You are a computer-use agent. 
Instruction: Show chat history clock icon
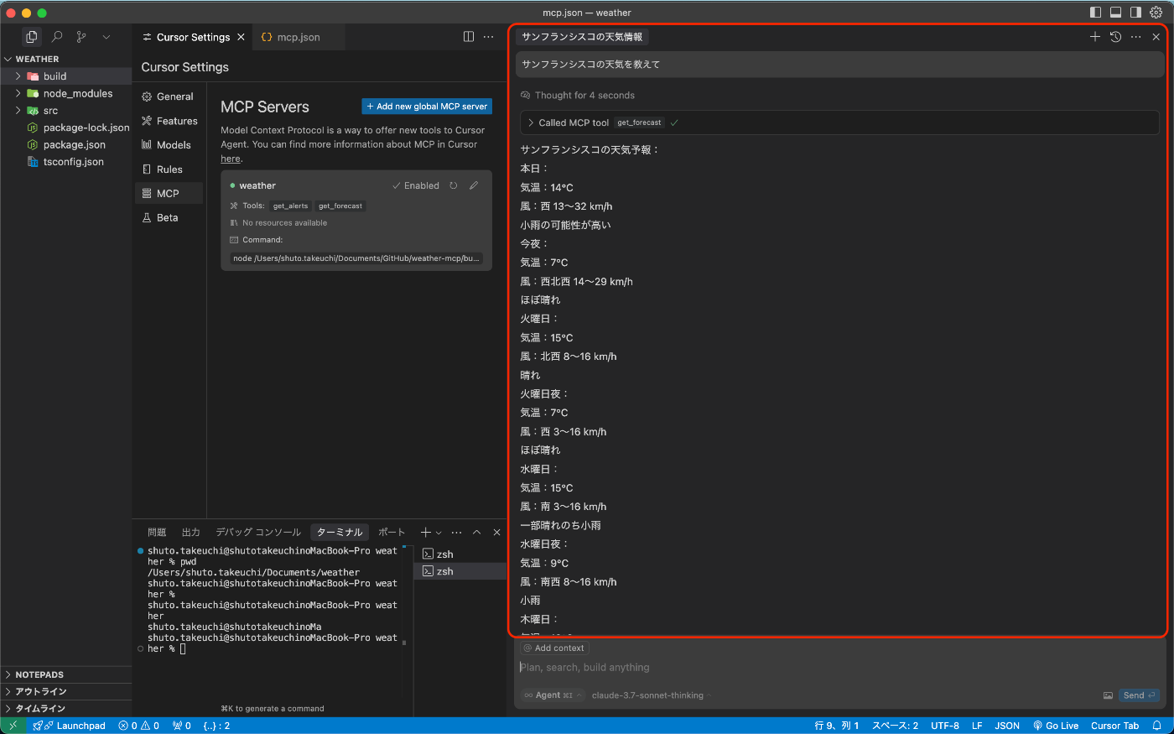point(1115,37)
